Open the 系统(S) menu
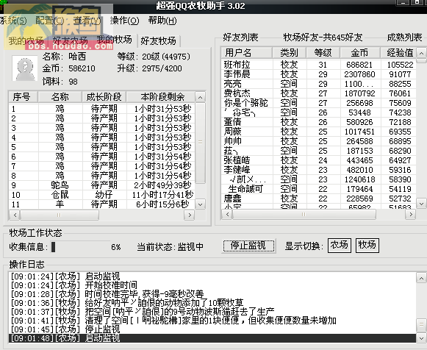The image size is (427, 350). (13, 21)
